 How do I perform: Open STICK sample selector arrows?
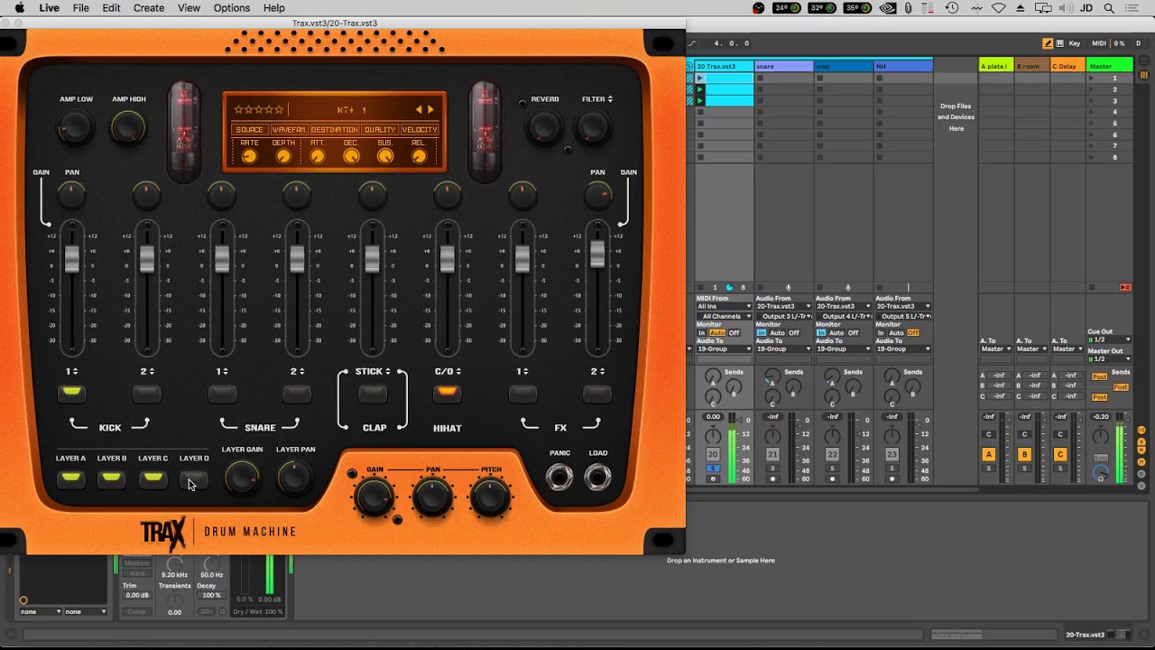[x=388, y=372]
